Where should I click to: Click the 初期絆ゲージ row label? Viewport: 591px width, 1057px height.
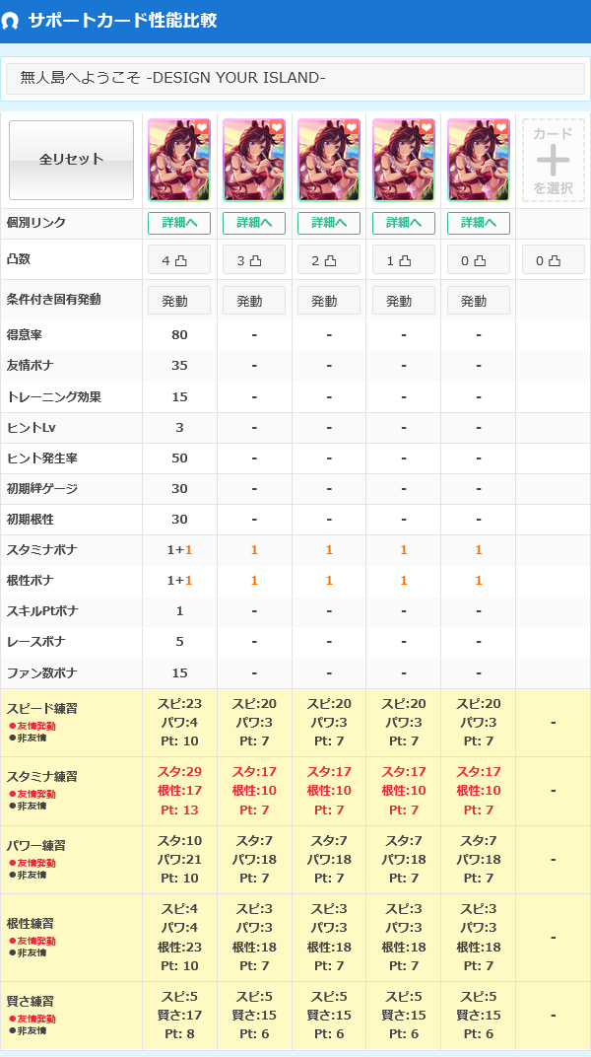41,488
